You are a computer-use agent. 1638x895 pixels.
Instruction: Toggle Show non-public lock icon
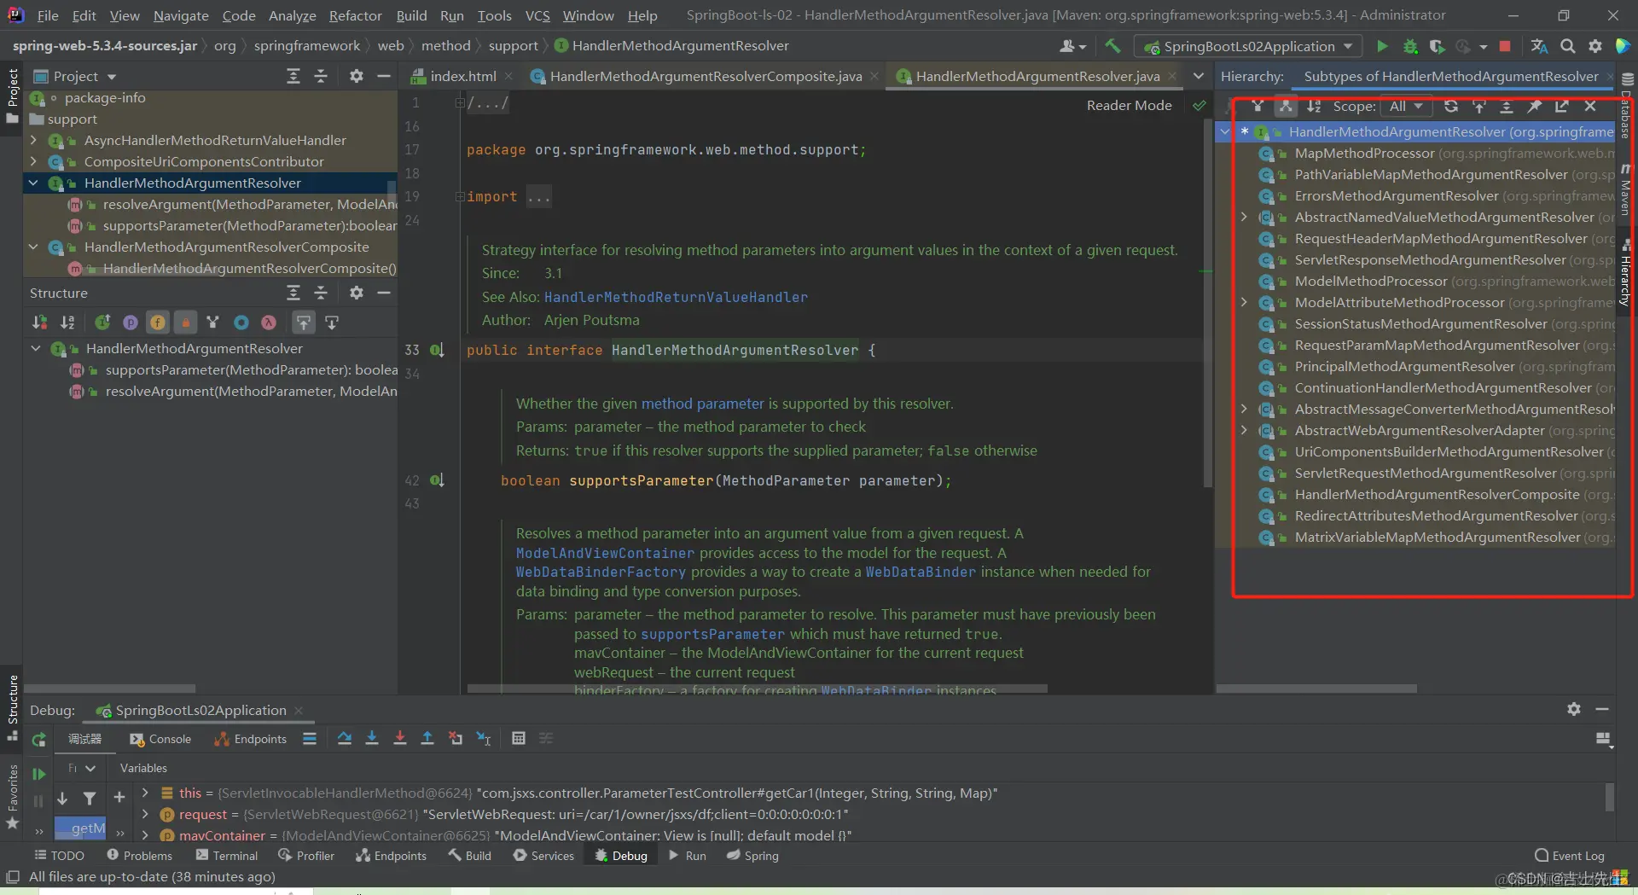[x=185, y=323]
